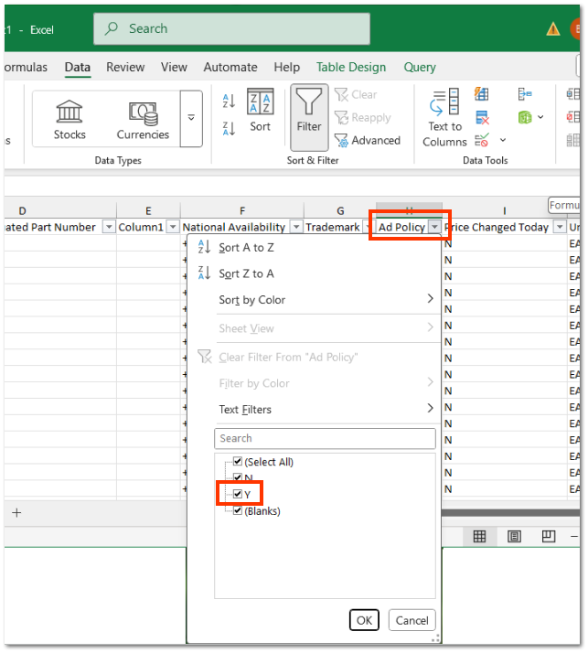Image resolution: width=588 pixels, height=653 pixels.
Task: Select the Currencies data type
Action: tap(143, 120)
